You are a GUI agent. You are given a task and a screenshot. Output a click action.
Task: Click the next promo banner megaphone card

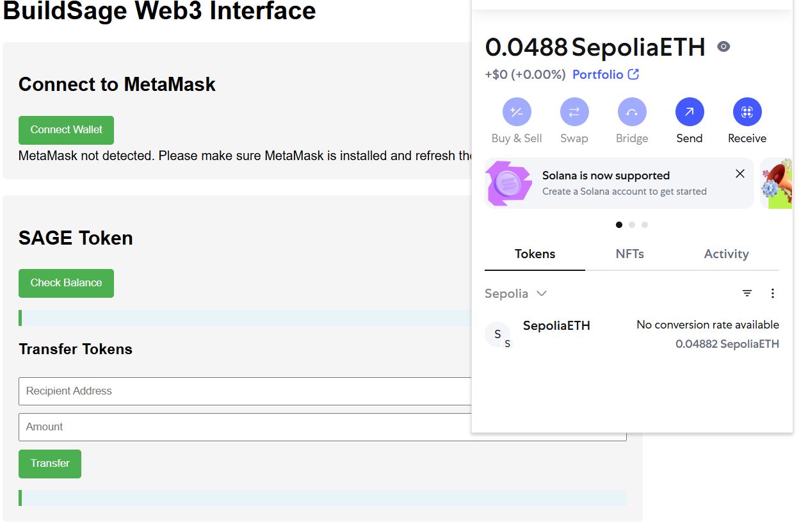pos(776,183)
